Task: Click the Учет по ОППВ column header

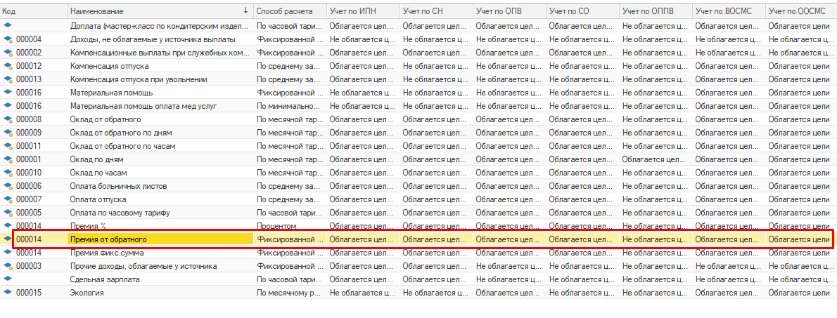Action: [656, 11]
